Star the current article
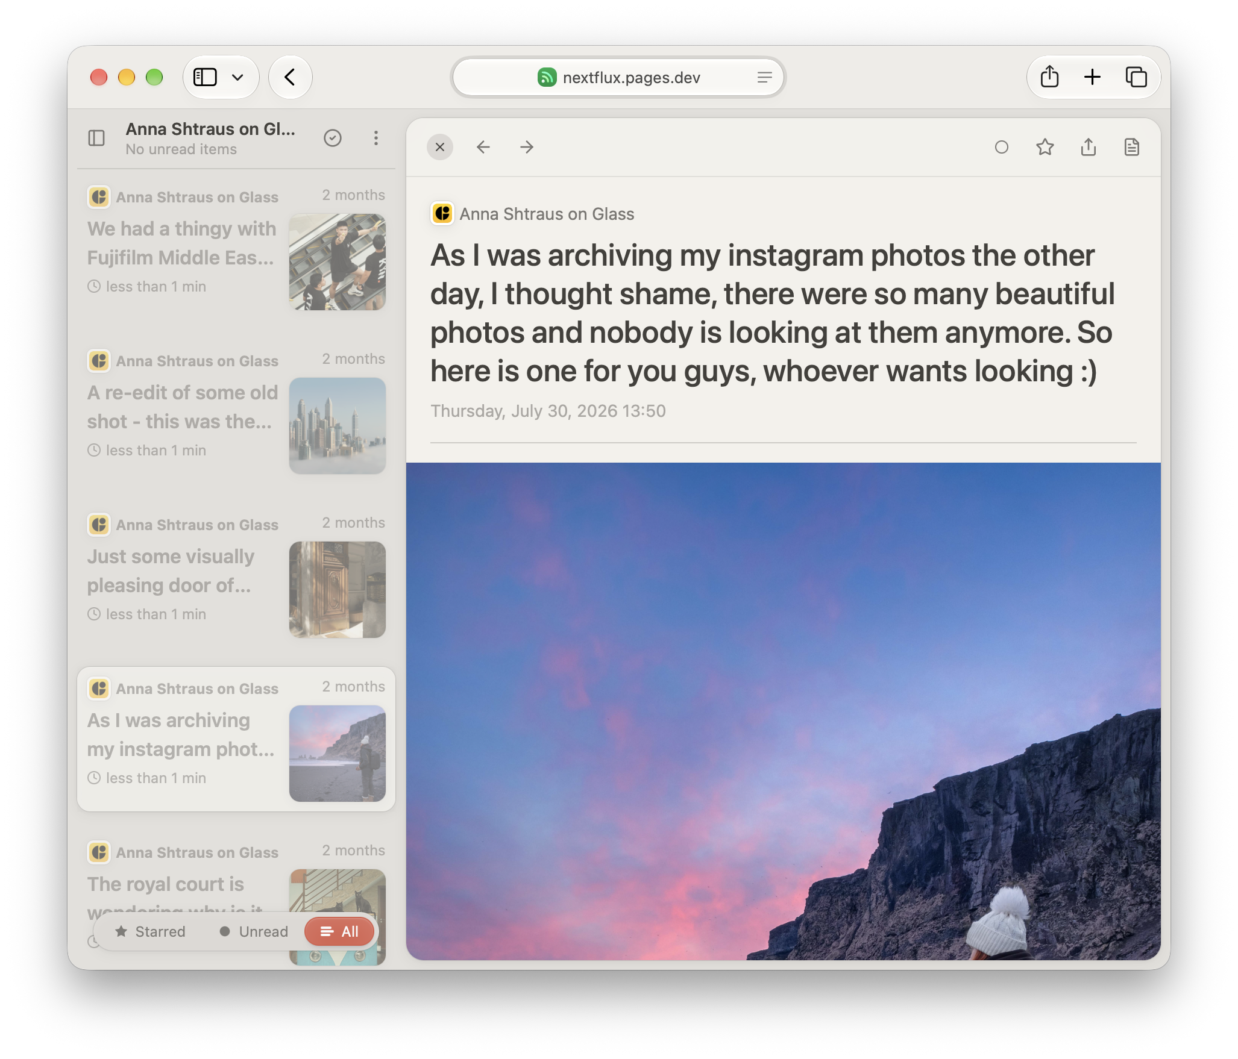1238x1059 pixels. click(1045, 147)
